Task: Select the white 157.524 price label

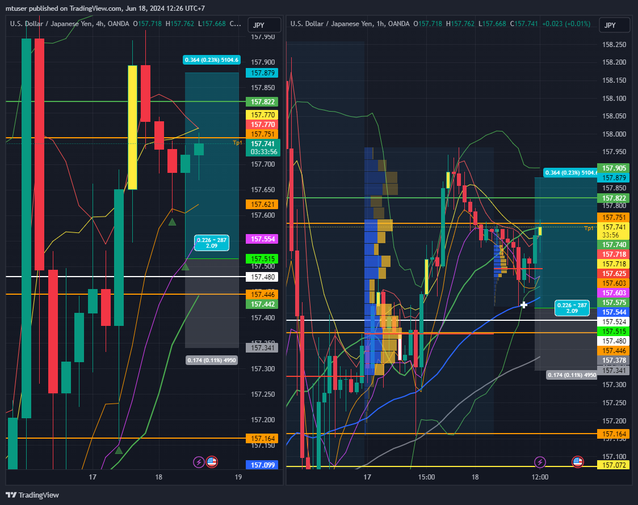Action: pyautogui.click(x=614, y=322)
